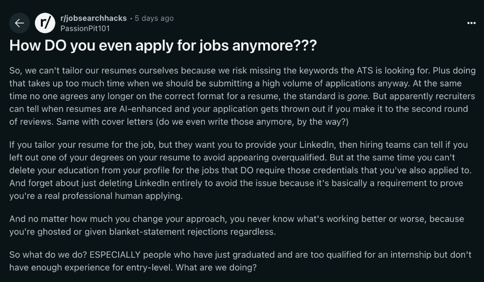Go back using the left arrow icon
This screenshot has height=282, width=484.
coord(19,23)
